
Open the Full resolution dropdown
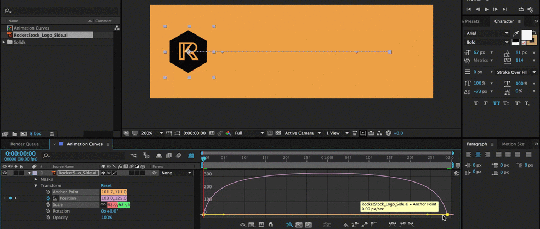coord(249,133)
